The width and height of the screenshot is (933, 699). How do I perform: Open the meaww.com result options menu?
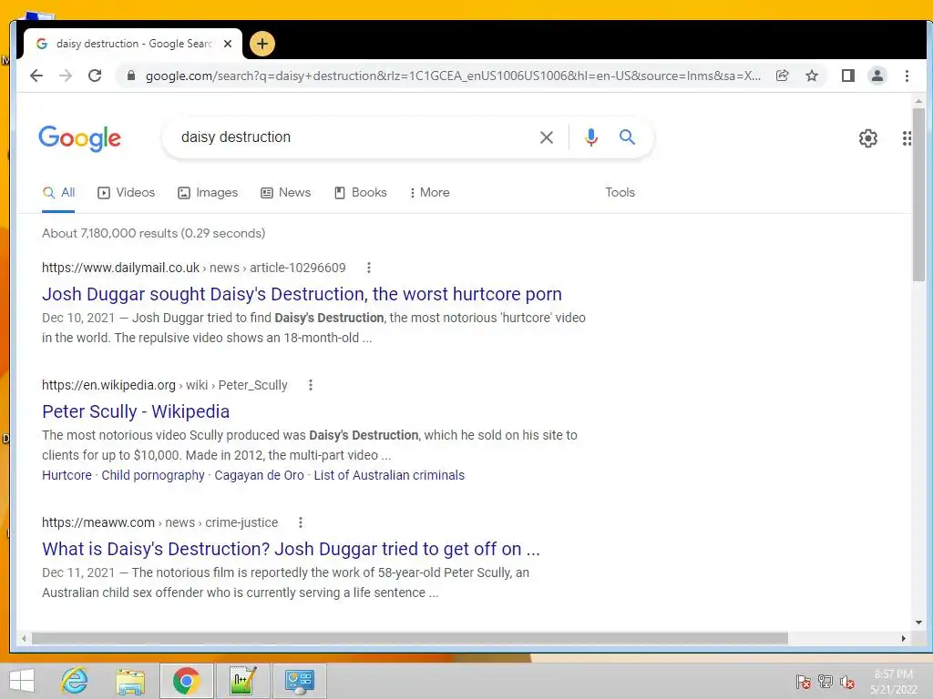(301, 522)
